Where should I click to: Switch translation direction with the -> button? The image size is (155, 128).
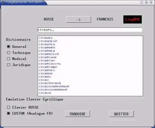pos(79,19)
